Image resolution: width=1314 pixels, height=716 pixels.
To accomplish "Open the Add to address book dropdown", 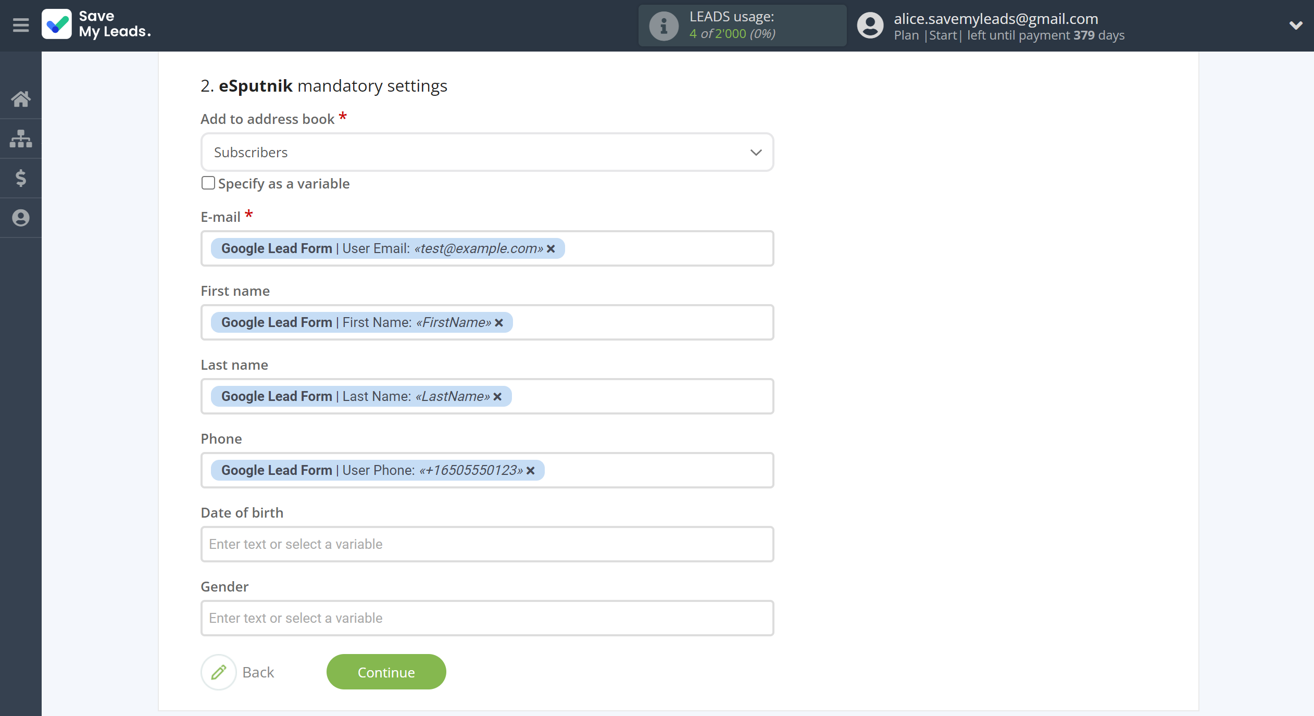I will (x=487, y=152).
